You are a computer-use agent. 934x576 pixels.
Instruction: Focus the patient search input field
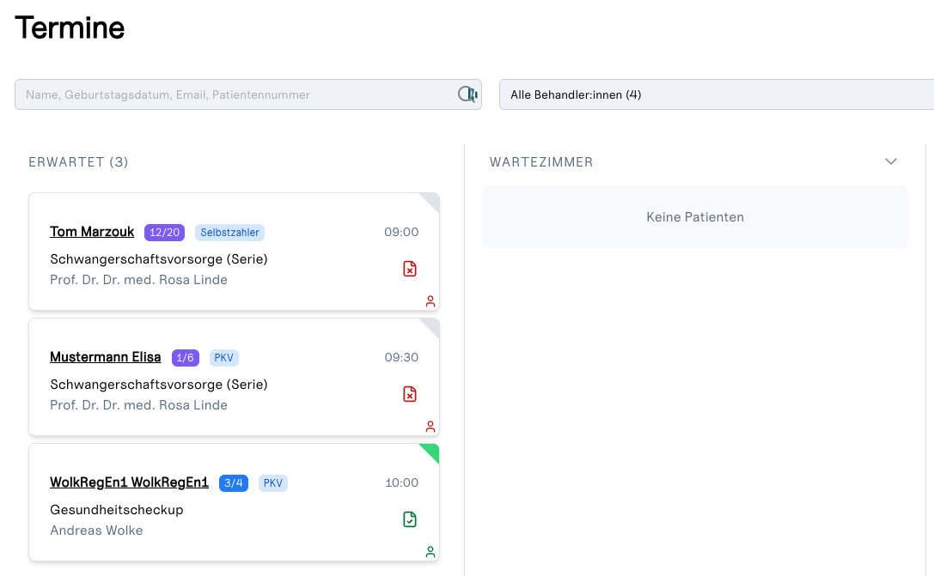coord(248,94)
